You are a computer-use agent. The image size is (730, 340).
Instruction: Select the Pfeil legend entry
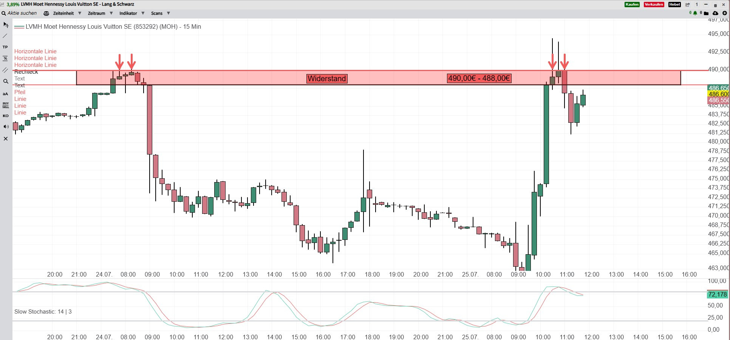(x=20, y=92)
